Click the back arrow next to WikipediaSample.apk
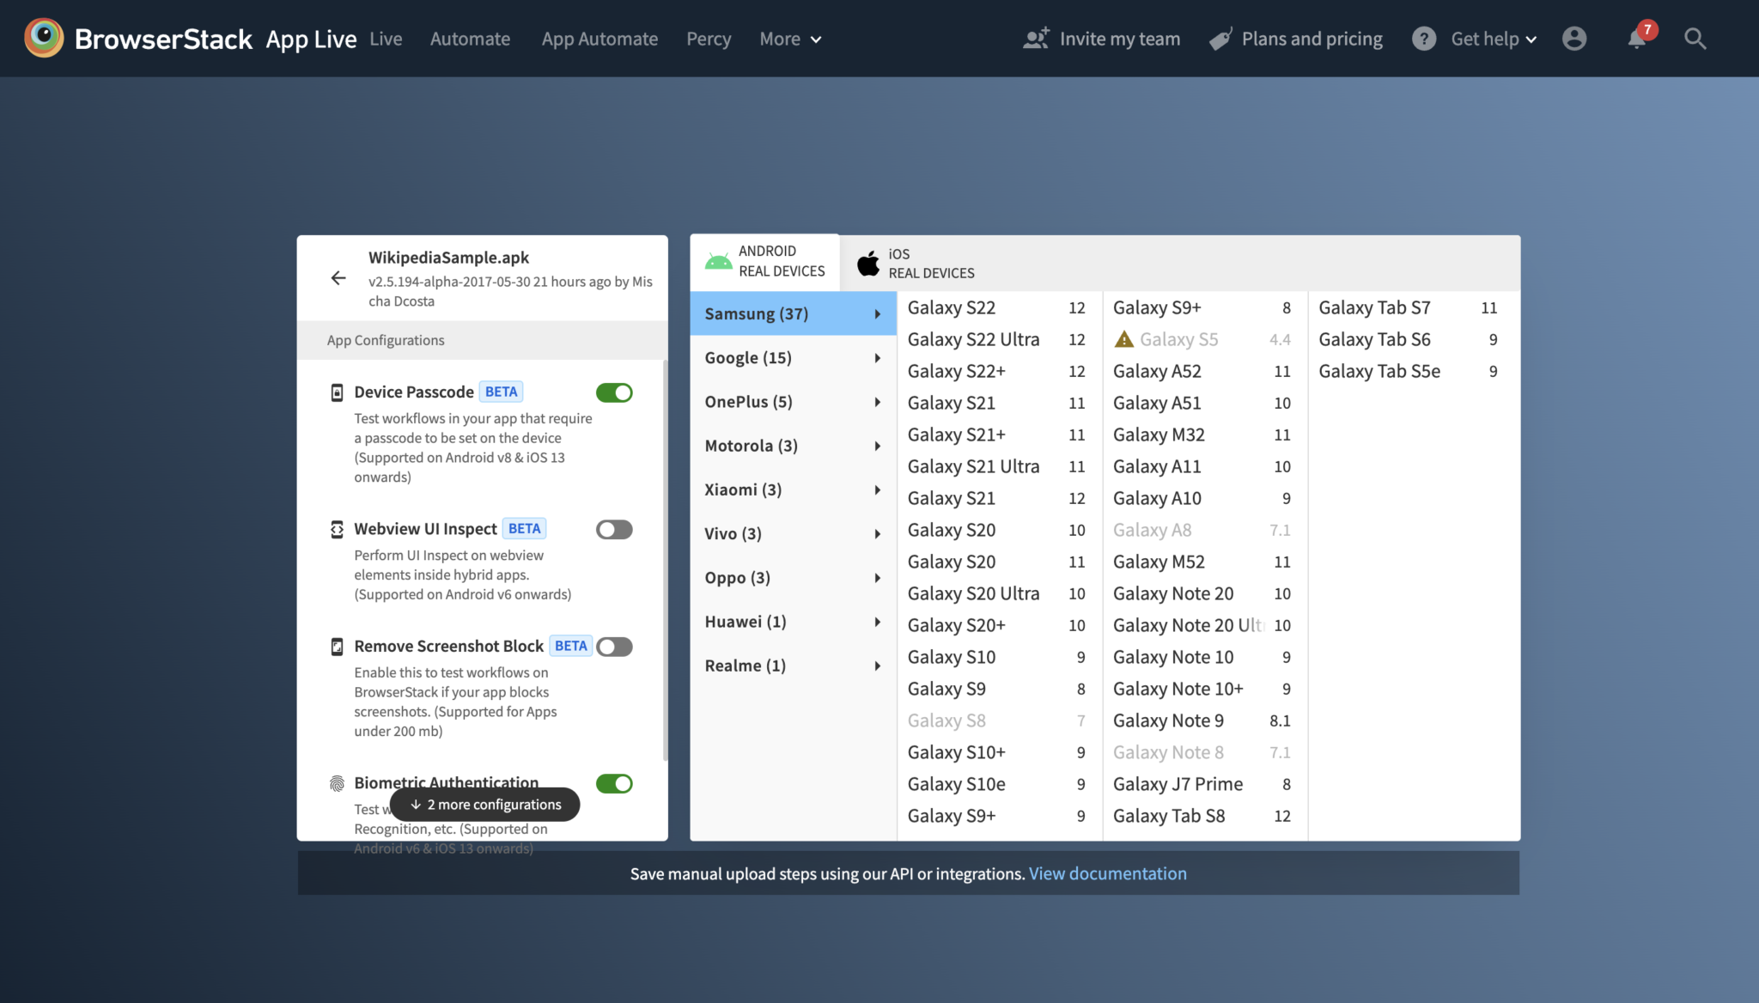Image resolution: width=1759 pixels, height=1003 pixels. (x=338, y=278)
